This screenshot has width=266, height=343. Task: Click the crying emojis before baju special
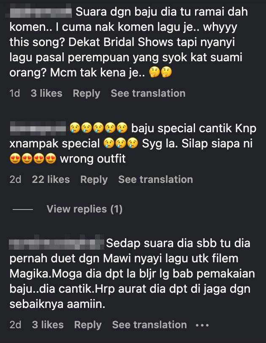click(98, 128)
